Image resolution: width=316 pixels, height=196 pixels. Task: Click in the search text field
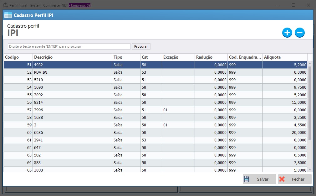[x=69, y=46]
